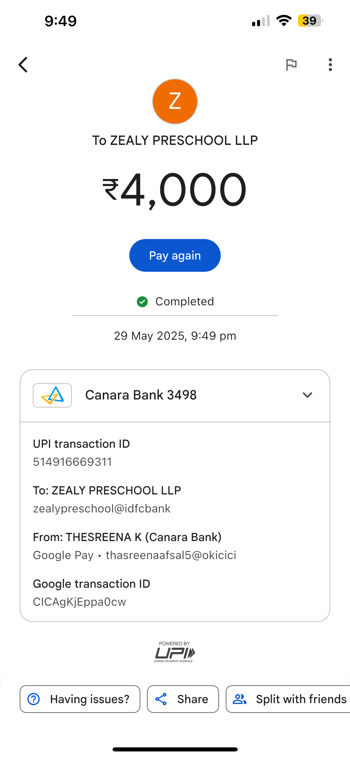The height and width of the screenshot is (758, 350).
Task: Tap the battery indicator showing 39
Action: pos(310,20)
